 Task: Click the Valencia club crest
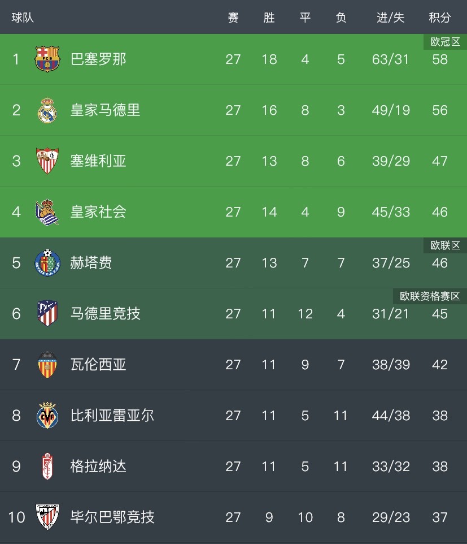pyautogui.click(x=47, y=364)
